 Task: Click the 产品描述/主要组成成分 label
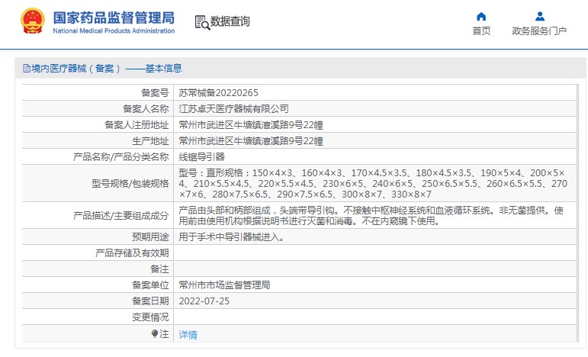tap(120, 216)
